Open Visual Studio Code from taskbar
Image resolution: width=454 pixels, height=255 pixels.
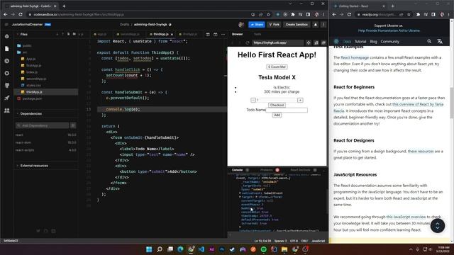tap(201, 249)
